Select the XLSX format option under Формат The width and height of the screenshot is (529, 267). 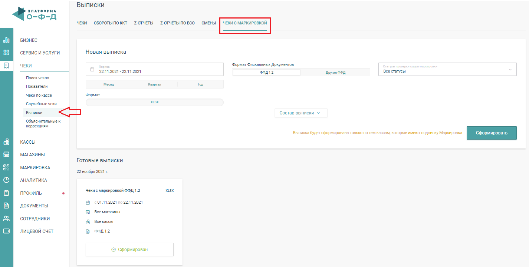coord(155,102)
